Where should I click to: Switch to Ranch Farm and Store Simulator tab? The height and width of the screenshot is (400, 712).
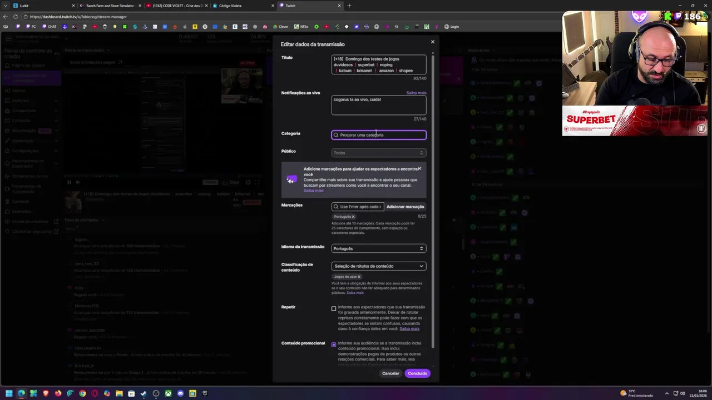click(111, 6)
